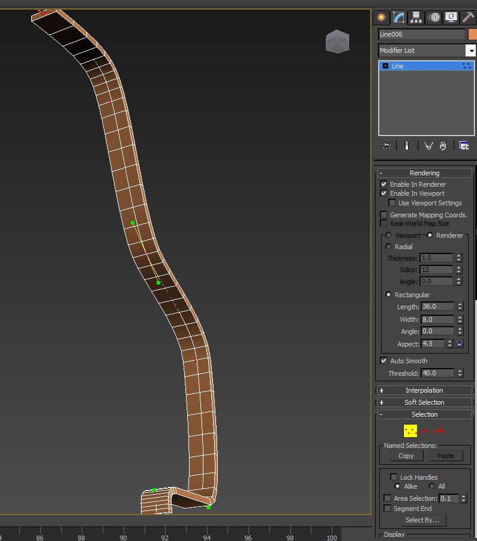Select the Radial radio button
This screenshot has height=541, width=477.
coord(389,247)
